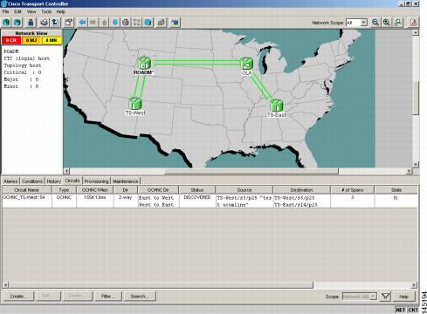Open the Tools menu
This screenshot has height=314, width=427.
coord(46,11)
